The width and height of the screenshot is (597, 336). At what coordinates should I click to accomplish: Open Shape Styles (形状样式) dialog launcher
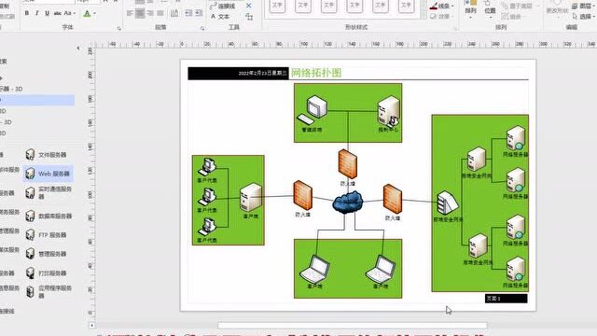(x=456, y=29)
